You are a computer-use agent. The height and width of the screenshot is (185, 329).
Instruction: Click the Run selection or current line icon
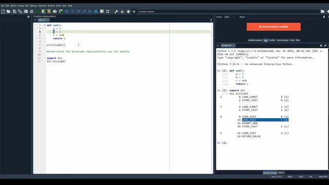tap(55, 11)
